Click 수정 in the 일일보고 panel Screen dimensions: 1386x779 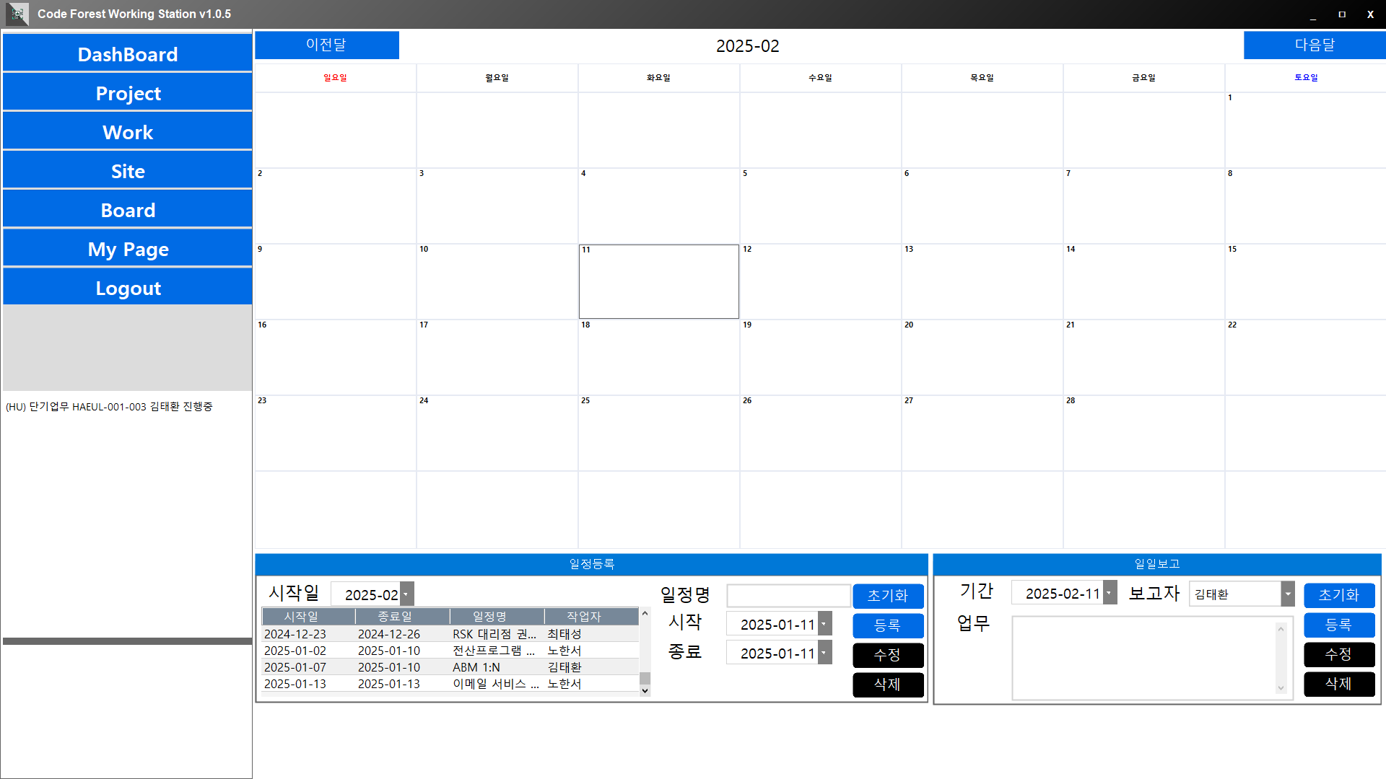click(1339, 654)
